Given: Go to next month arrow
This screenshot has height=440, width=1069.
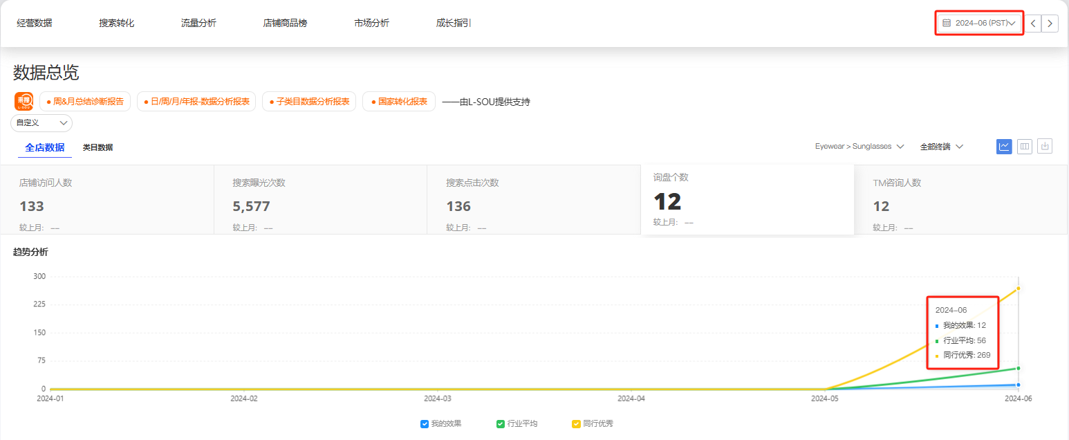Looking at the screenshot, I should [x=1050, y=23].
